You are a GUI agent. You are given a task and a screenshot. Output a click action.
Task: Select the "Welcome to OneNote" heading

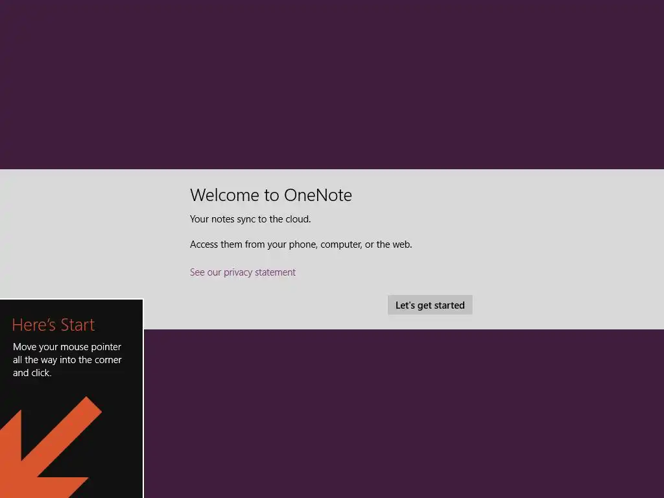point(271,195)
